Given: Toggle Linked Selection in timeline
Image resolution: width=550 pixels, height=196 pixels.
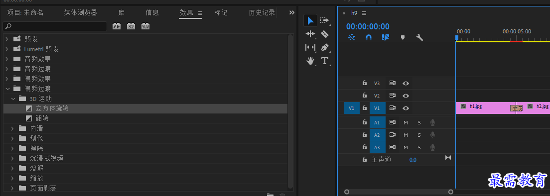Looking at the screenshot, I should point(386,37).
